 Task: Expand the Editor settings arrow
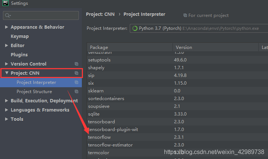pos(7,45)
